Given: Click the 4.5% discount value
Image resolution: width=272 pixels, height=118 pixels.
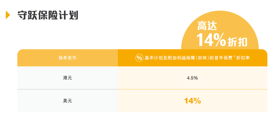Looking at the screenshot, I should (192, 78).
